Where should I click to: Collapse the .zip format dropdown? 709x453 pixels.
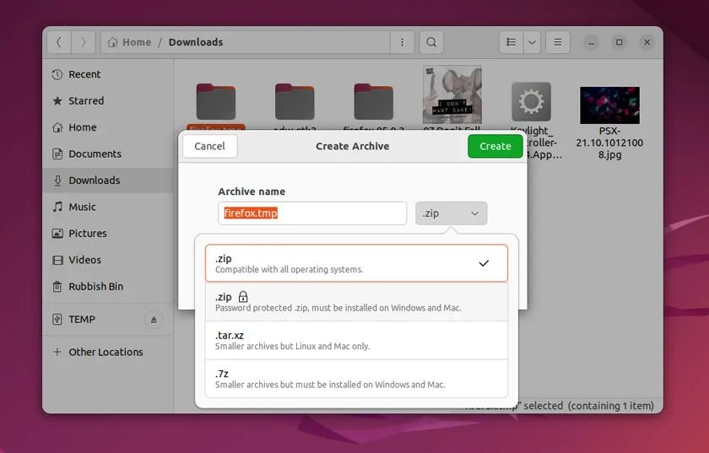[452, 213]
